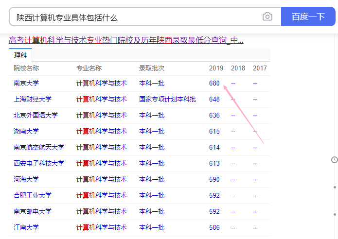Click the 2017 column header
Screen dimensions: 338x239
tap(260, 68)
